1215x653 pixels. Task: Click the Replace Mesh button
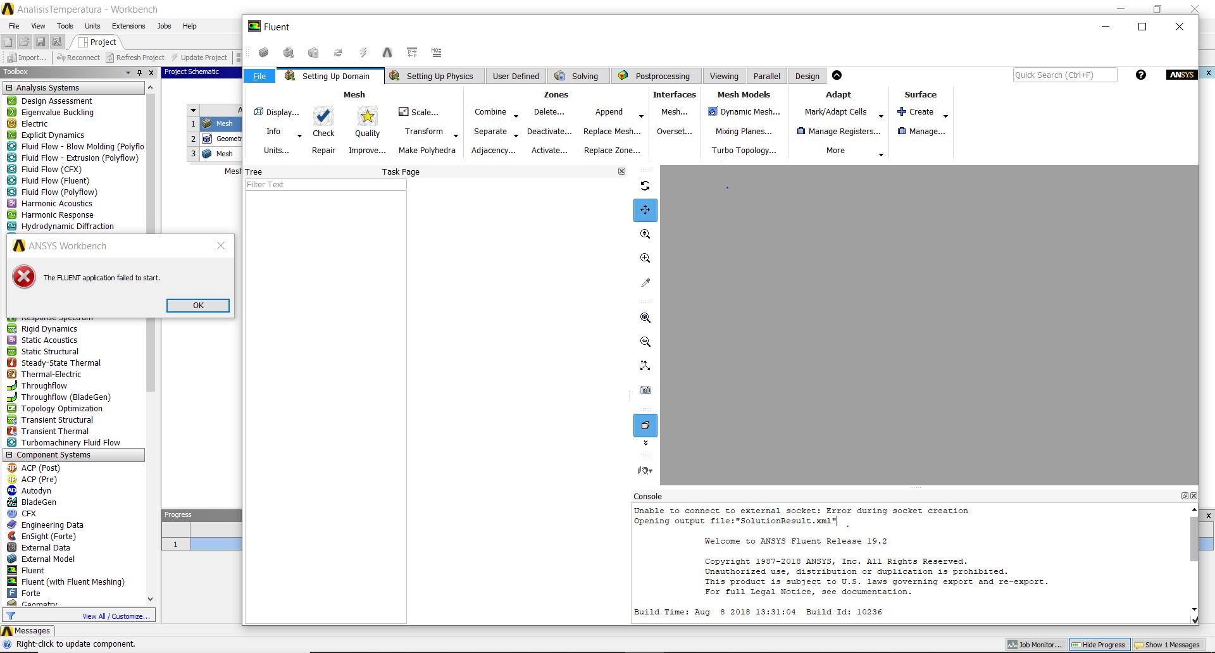(x=612, y=132)
